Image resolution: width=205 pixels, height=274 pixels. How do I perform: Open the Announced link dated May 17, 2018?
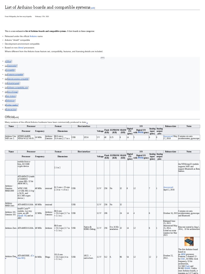[168, 136]
